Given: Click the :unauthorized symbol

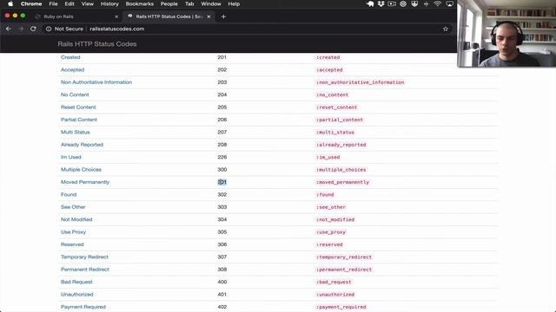Looking at the screenshot, I should [x=335, y=295].
